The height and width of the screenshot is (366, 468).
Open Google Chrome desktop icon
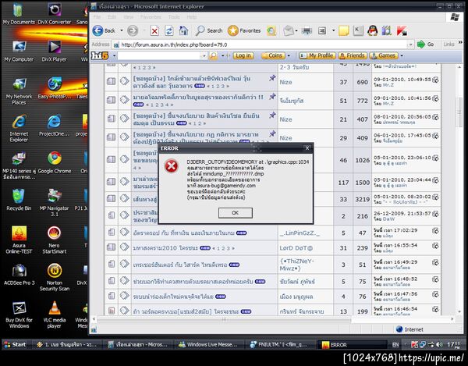click(x=55, y=162)
